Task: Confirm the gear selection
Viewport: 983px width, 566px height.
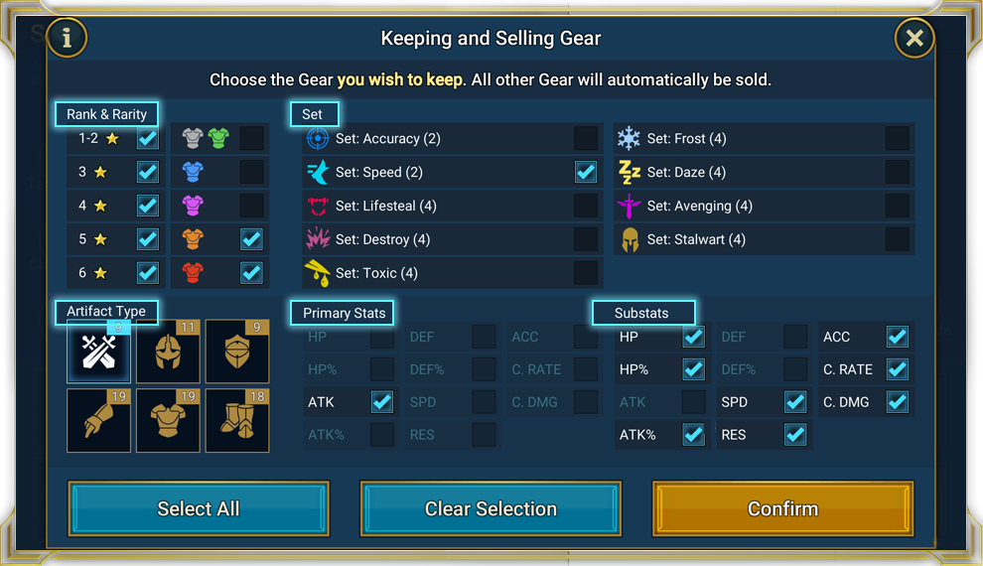Action: tap(783, 508)
